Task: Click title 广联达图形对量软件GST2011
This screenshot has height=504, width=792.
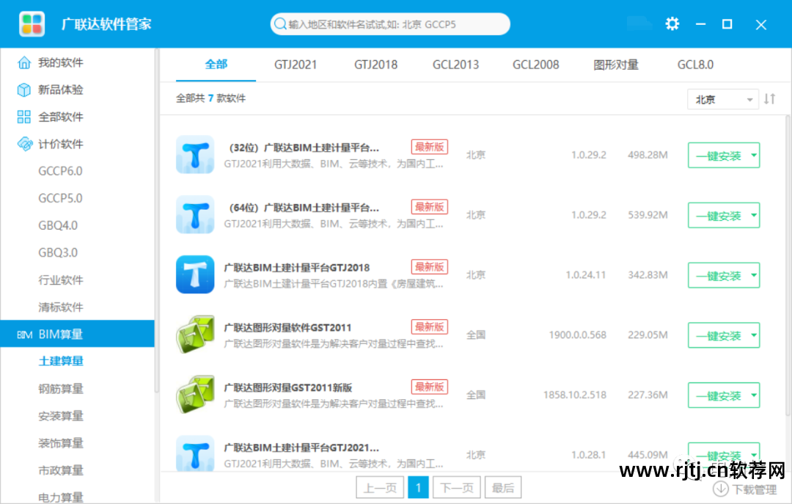Action: pos(287,328)
